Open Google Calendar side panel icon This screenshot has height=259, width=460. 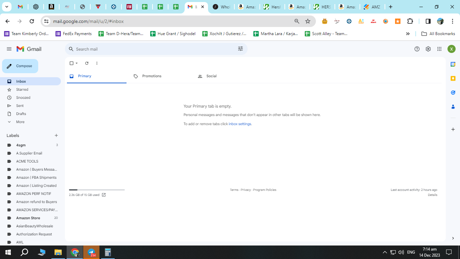(453, 64)
